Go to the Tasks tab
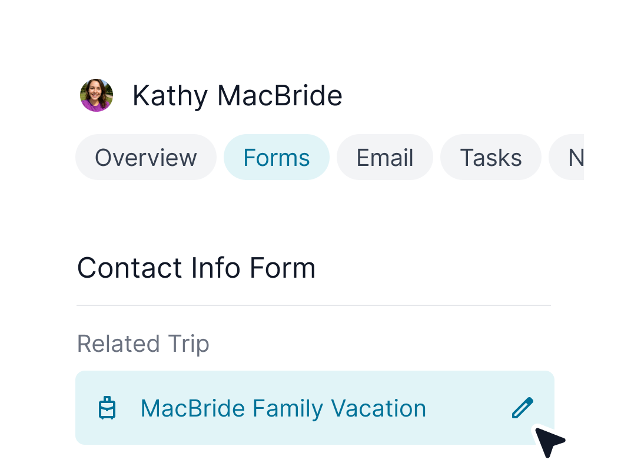This screenshot has height=473, width=631. click(x=490, y=158)
